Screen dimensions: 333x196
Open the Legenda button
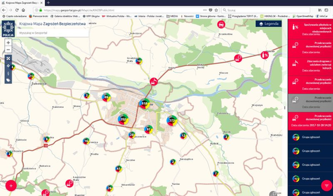269,23
